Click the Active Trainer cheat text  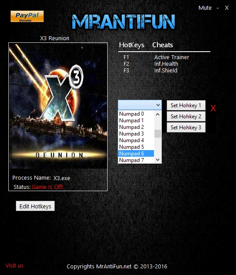tap(172, 57)
